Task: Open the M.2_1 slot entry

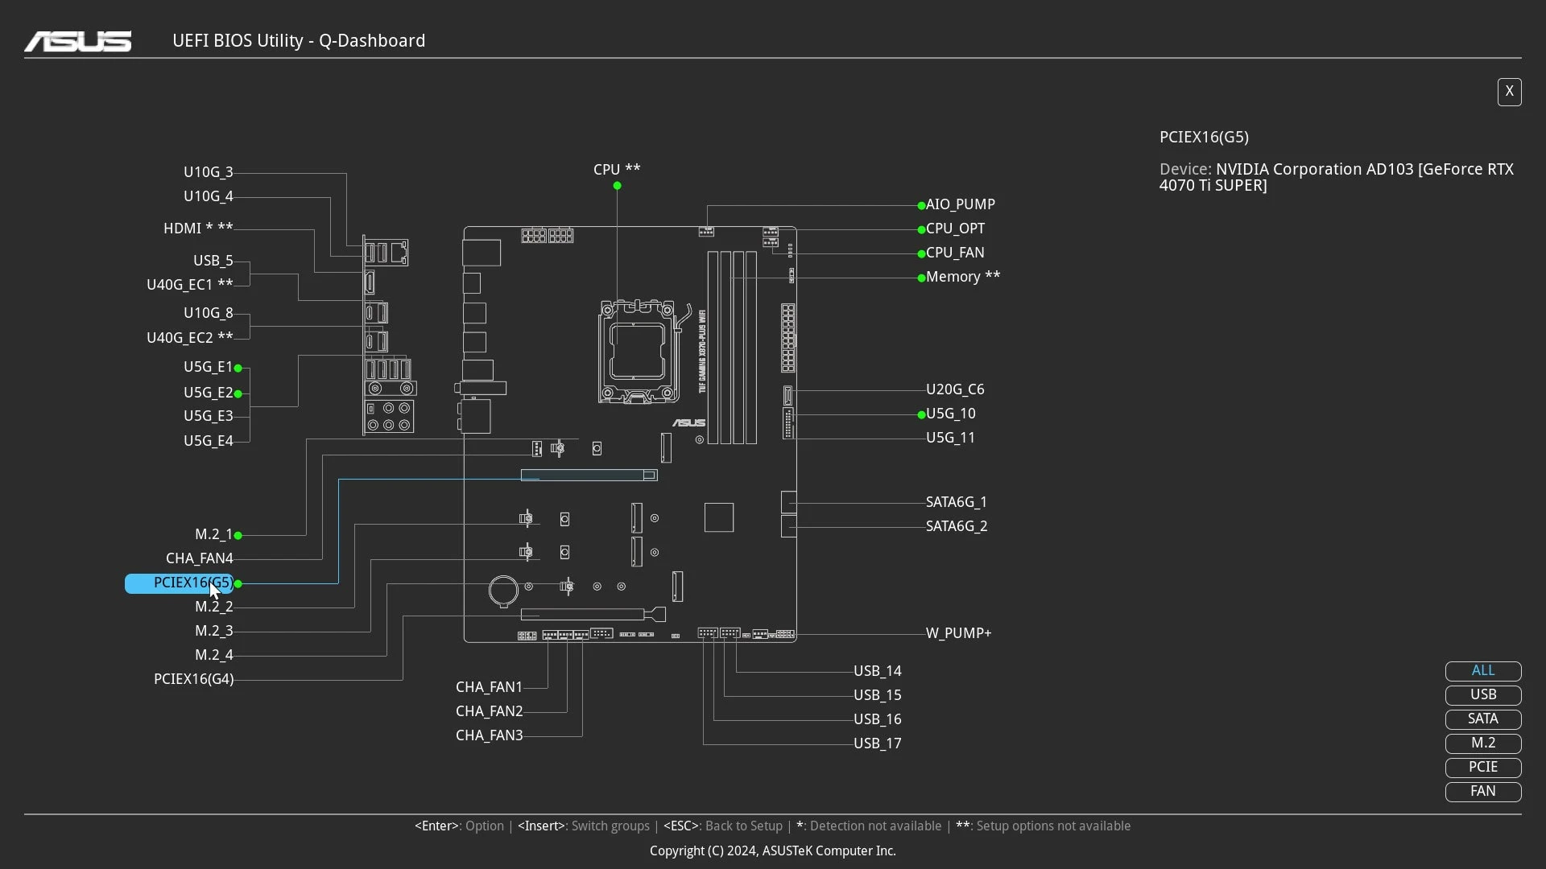Action: pos(213,534)
